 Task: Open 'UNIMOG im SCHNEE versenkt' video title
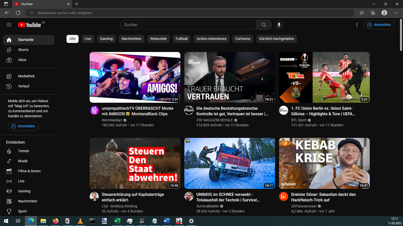[228, 197]
